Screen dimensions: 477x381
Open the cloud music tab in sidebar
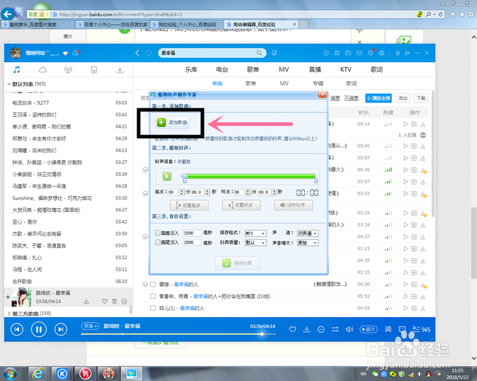click(x=42, y=70)
